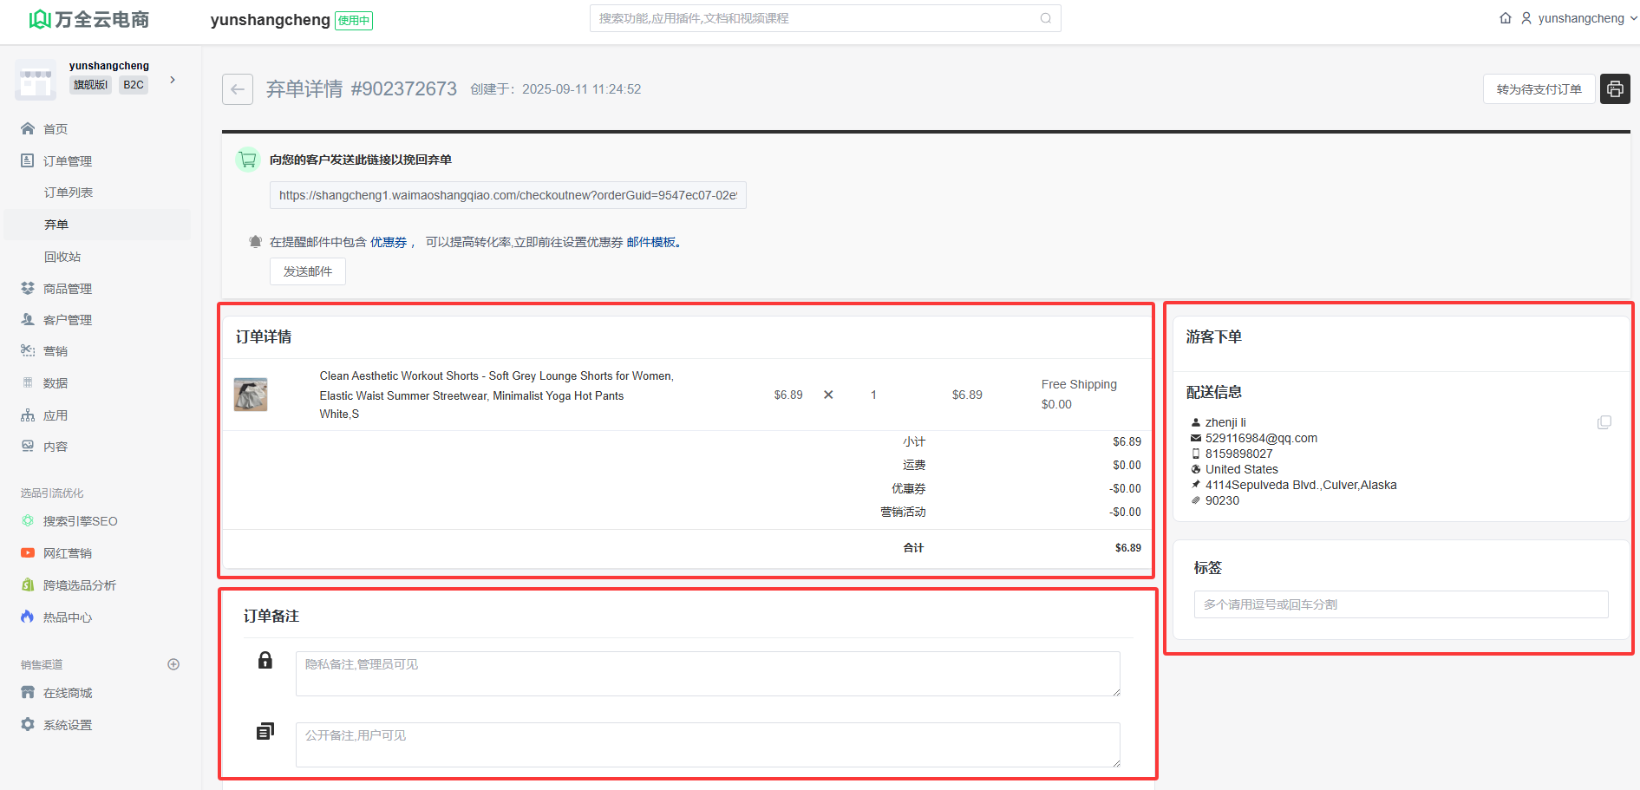Click the print icon button
The image size is (1640, 790).
pos(1614,89)
